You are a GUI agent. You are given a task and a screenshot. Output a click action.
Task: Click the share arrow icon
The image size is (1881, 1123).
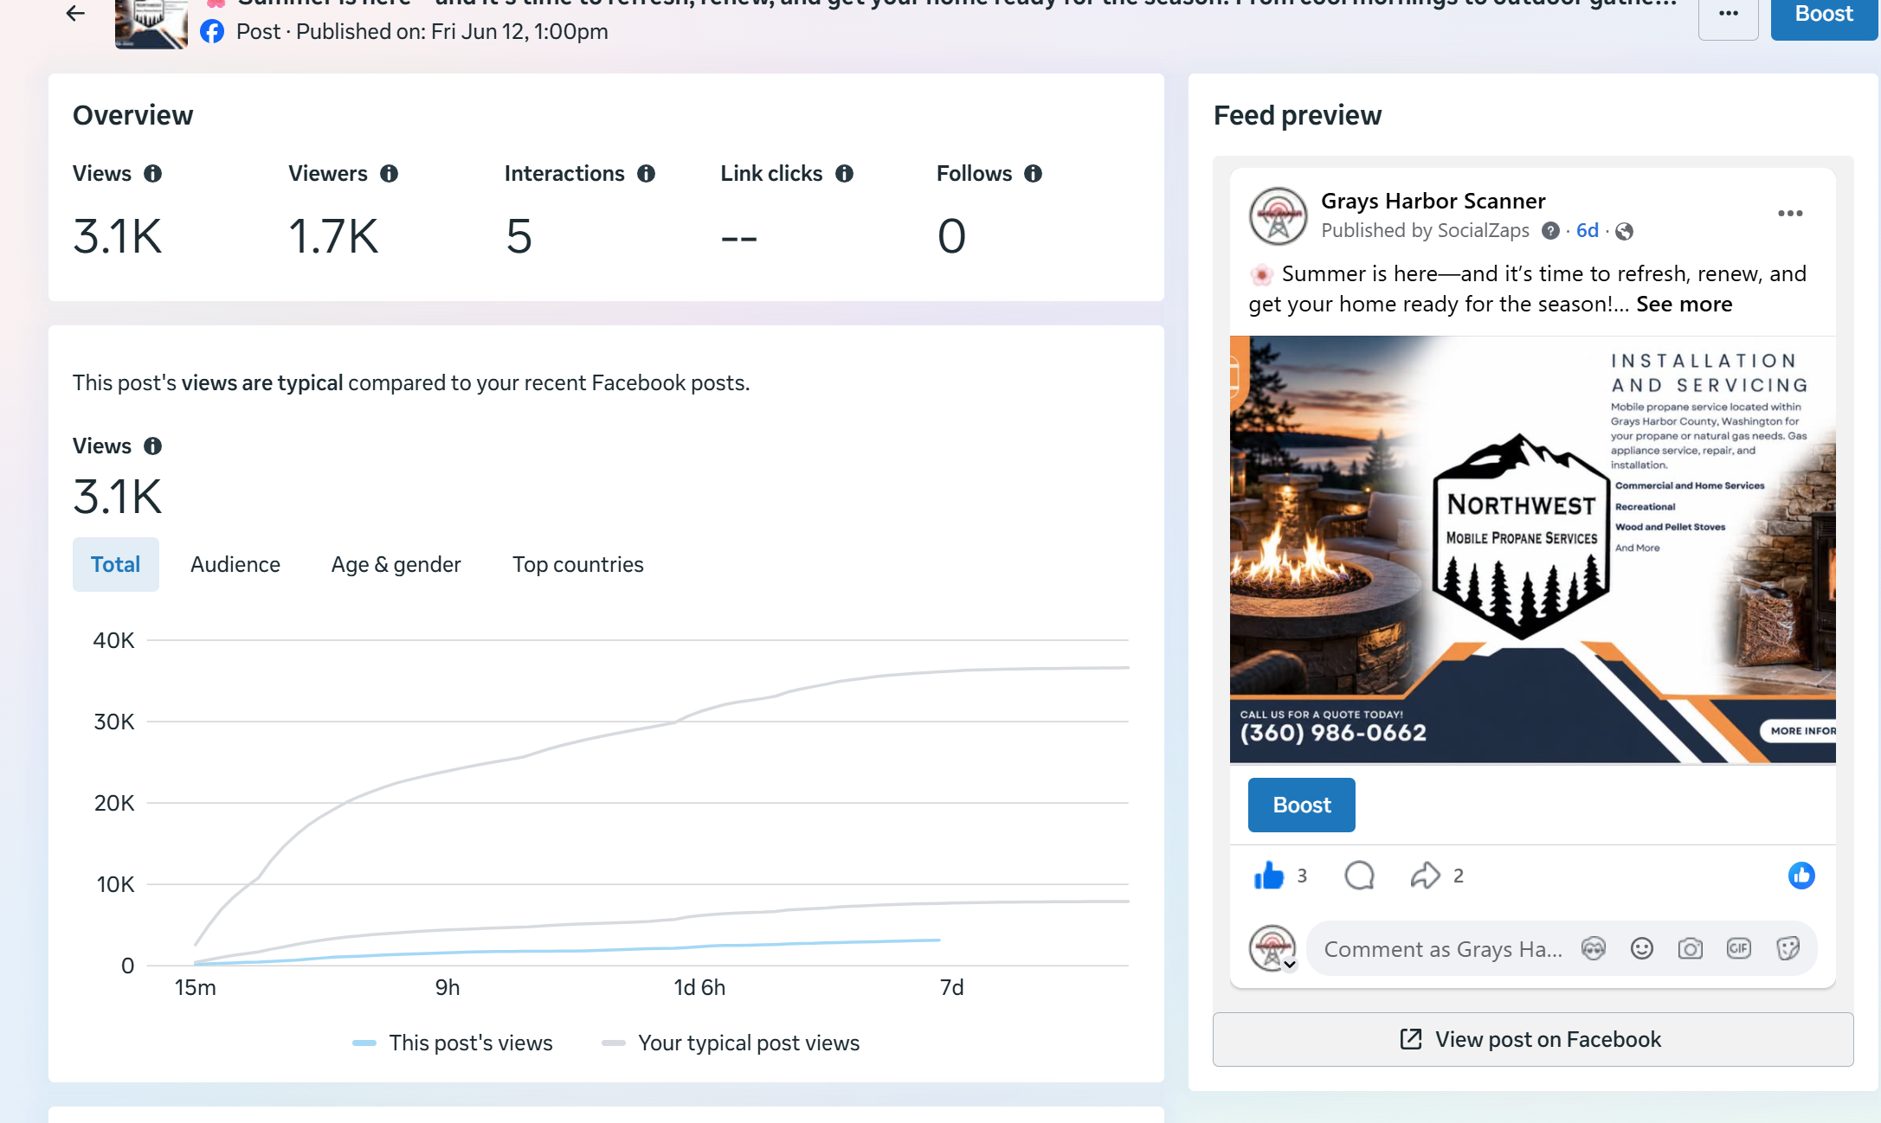coord(1425,876)
